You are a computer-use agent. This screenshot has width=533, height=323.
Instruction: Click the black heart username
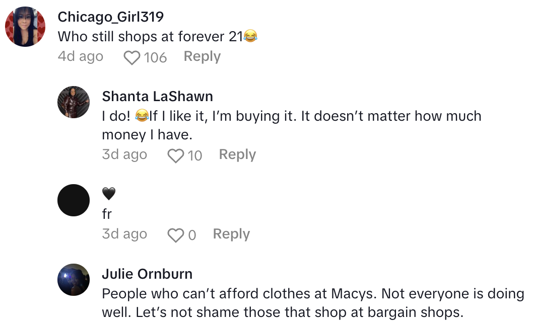pyautogui.click(x=109, y=193)
